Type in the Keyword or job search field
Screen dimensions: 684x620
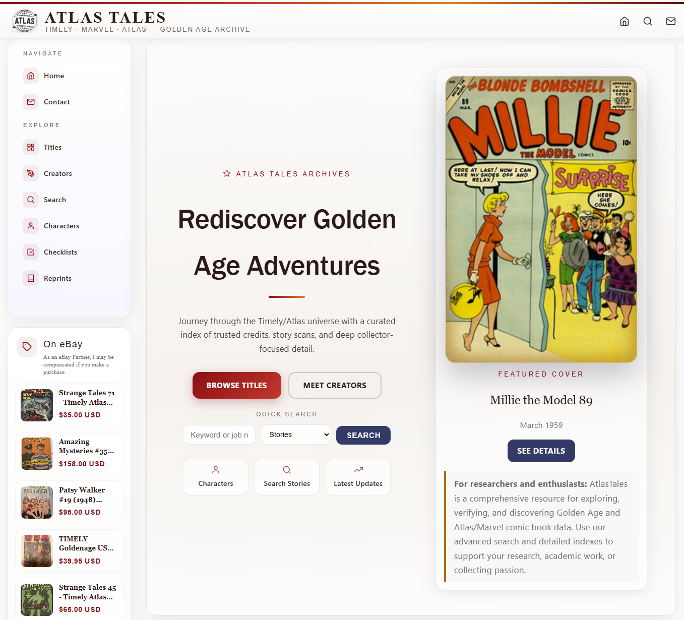click(219, 435)
